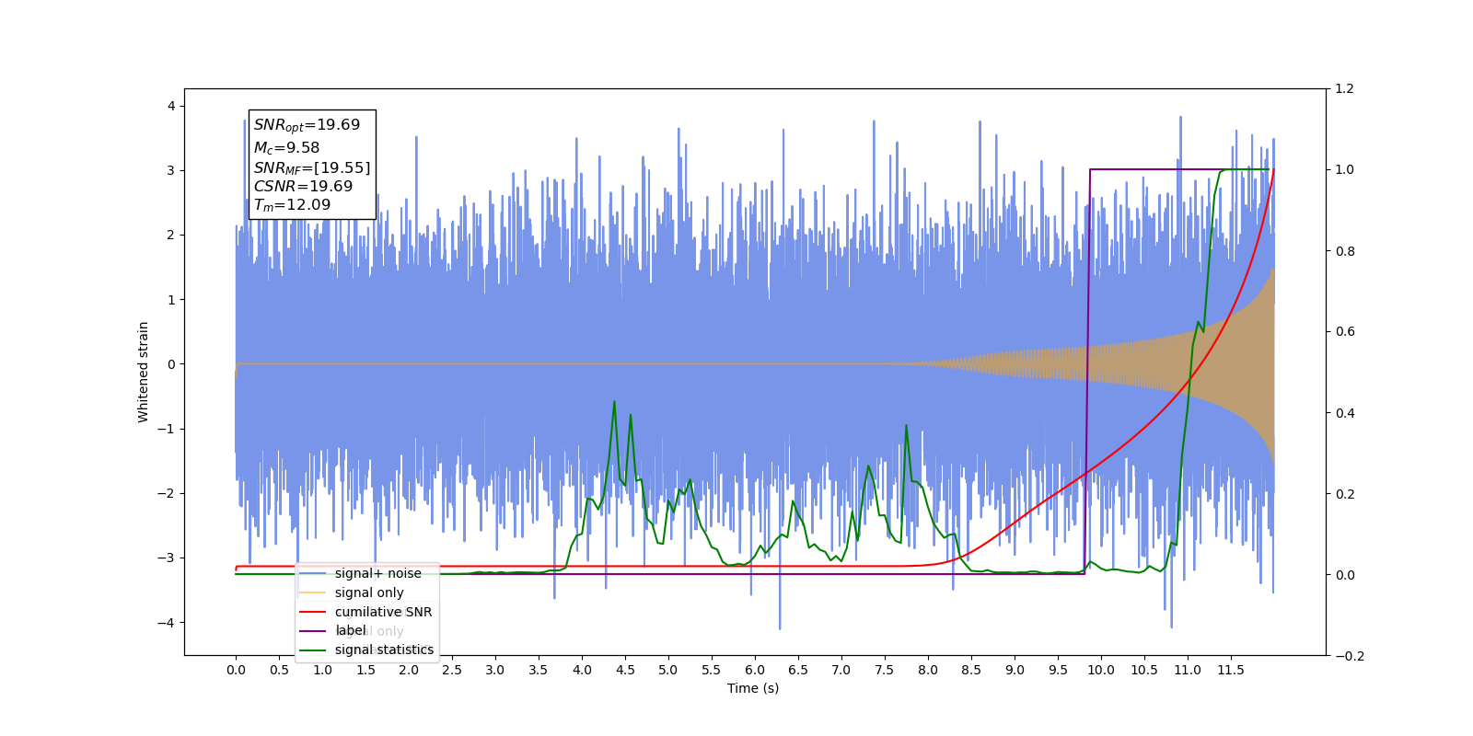Click the Mc=9.58 annotation line

coord(286,147)
